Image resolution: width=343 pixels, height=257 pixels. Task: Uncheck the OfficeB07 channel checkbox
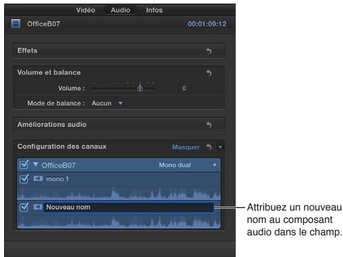click(x=24, y=165)
